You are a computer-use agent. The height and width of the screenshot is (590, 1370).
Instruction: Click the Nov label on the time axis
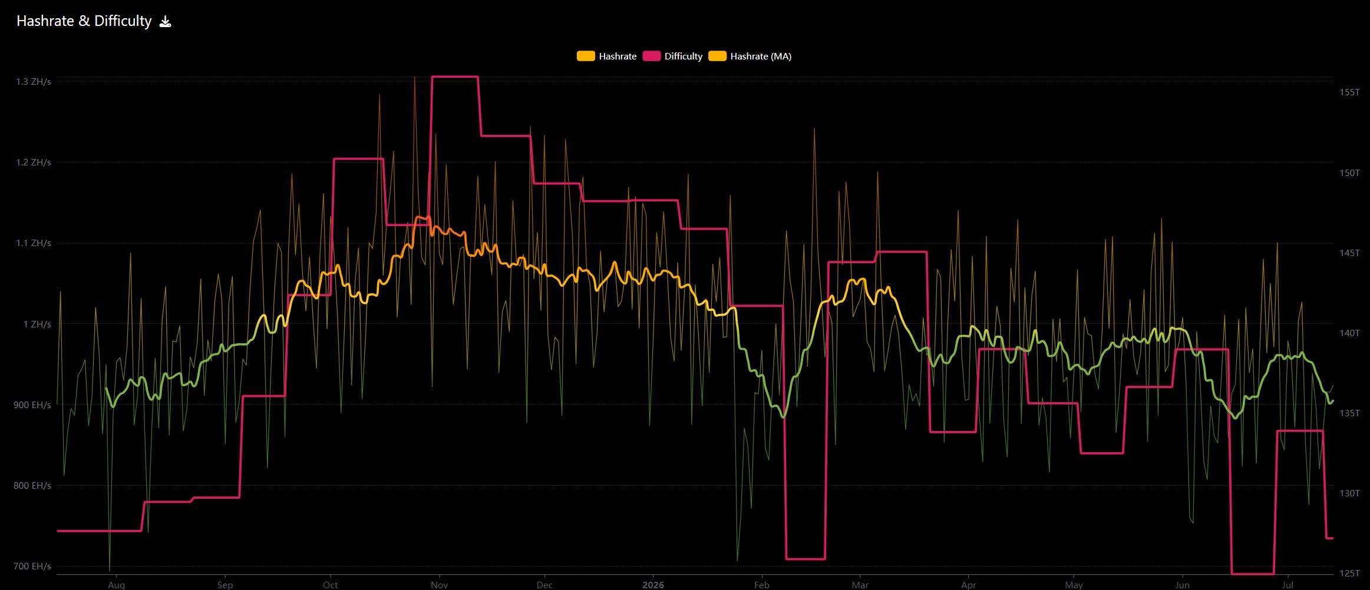439,585
